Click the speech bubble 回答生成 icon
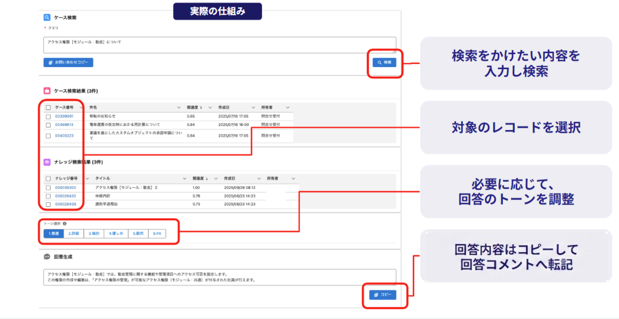 click(x=47, y=257)
